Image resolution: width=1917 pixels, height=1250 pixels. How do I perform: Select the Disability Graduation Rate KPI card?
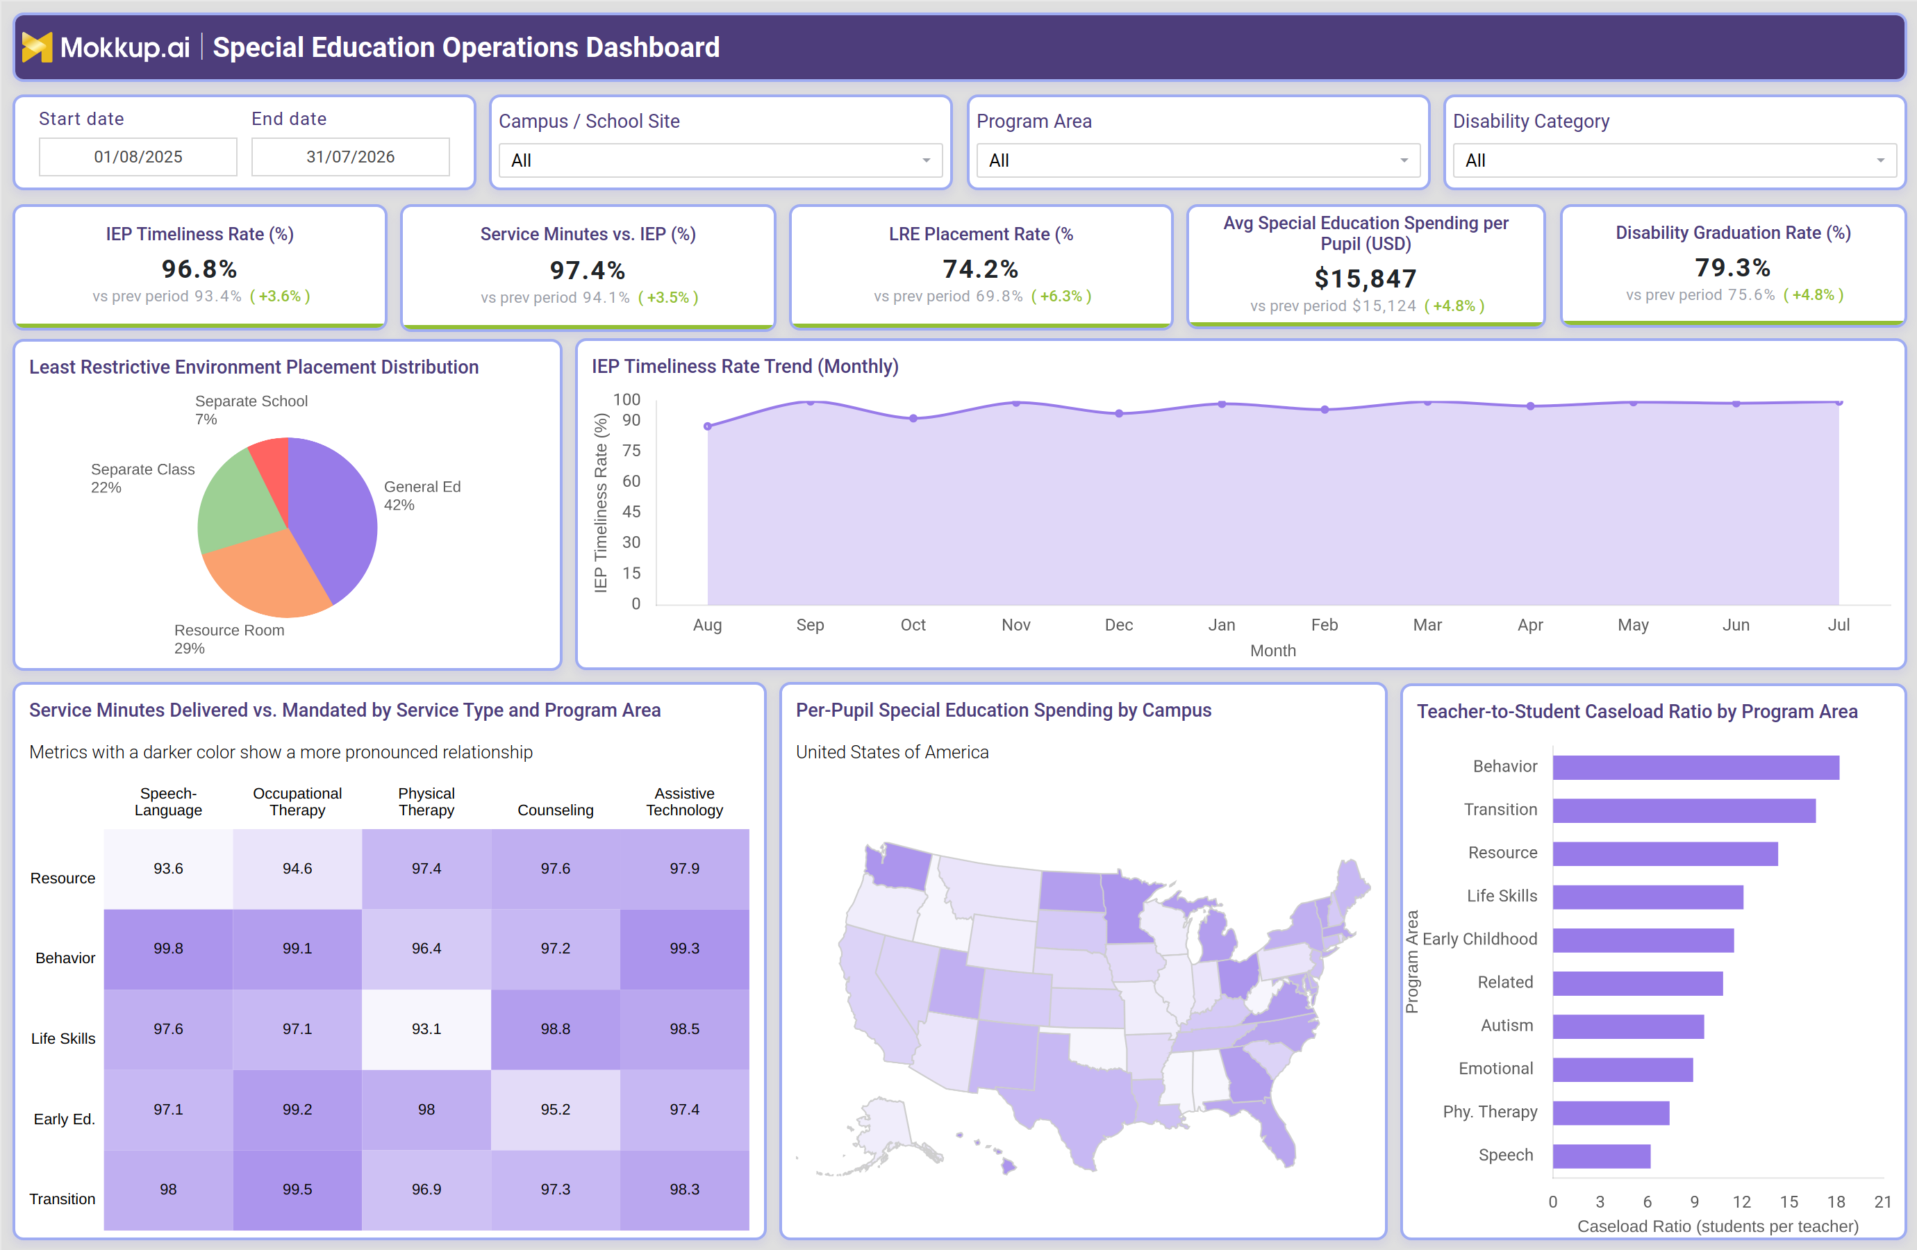coord(1734,265)
